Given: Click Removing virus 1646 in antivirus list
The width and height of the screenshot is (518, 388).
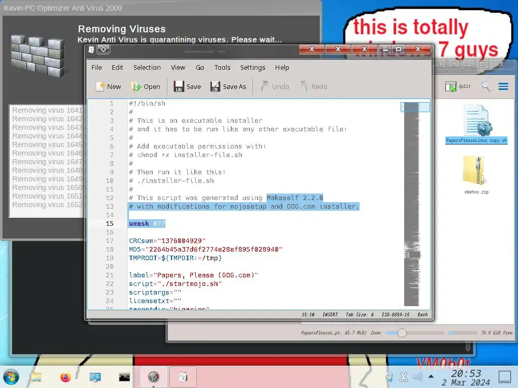Looking at the screenshot, I should 47,153.
